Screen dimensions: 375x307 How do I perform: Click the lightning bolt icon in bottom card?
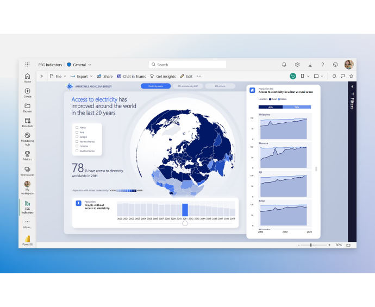click(x=78, y=203)
